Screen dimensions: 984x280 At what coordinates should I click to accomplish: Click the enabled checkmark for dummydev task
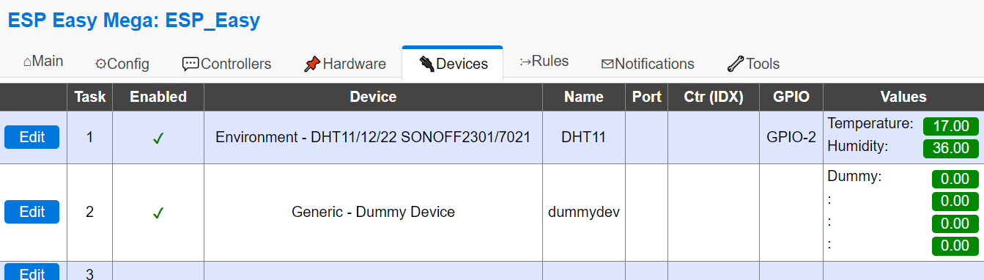tap(158, 213)
